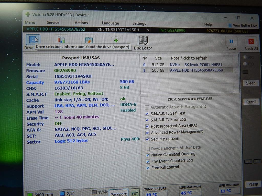Open the Service menu
The image size is (262, 196).
click(53, 22)
